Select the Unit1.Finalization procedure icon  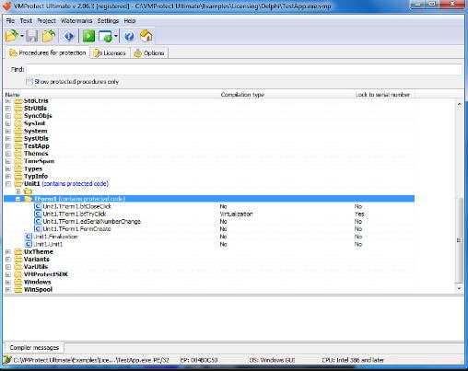pyautogui.click(x=29, y=237)
